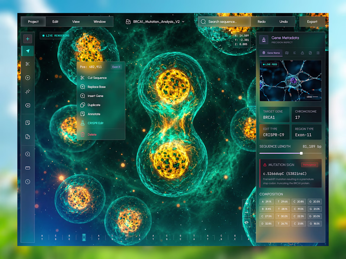Click the Export button

tap(312, 22)
